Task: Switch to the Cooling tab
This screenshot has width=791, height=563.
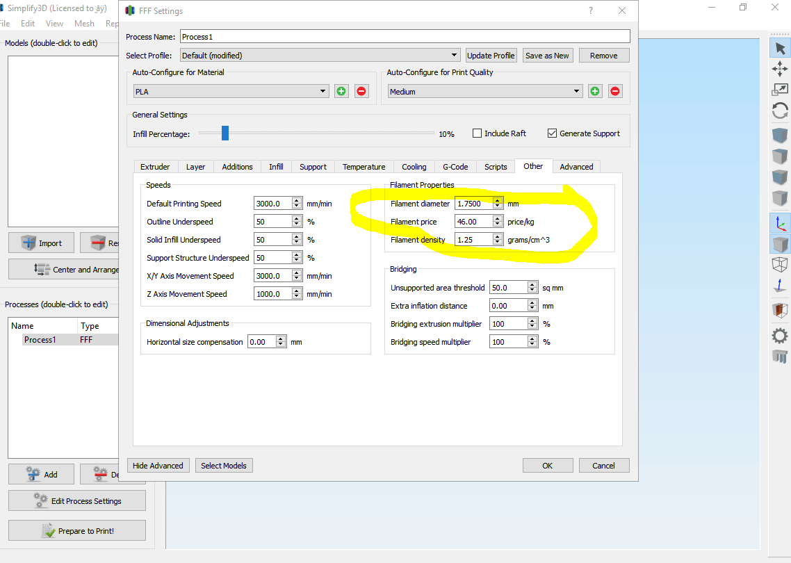Action: tap(414, 167)
